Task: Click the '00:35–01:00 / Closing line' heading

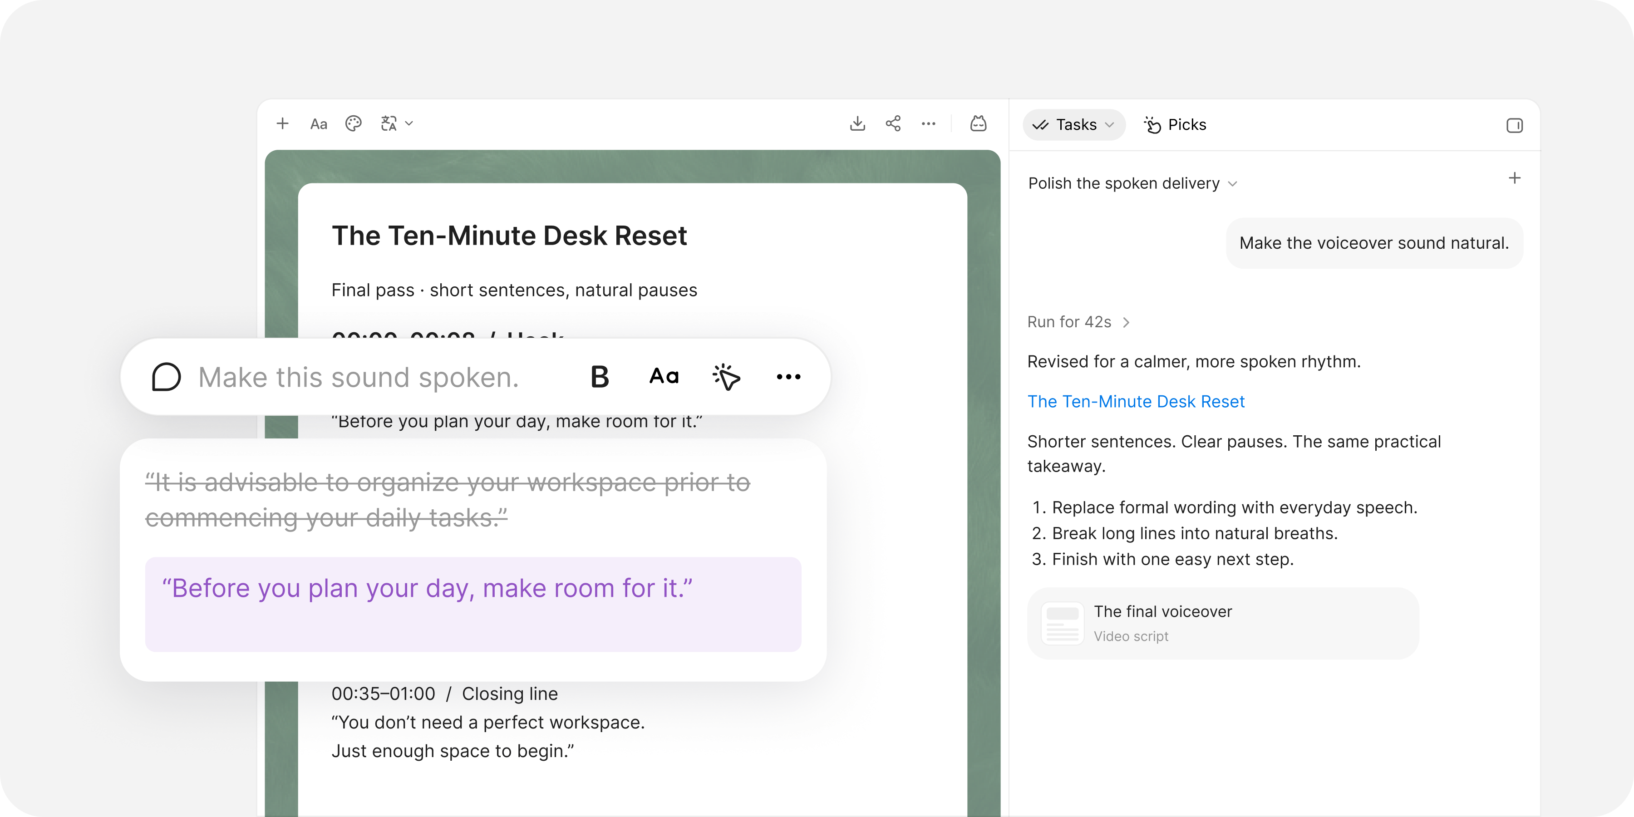Action: 445,694
